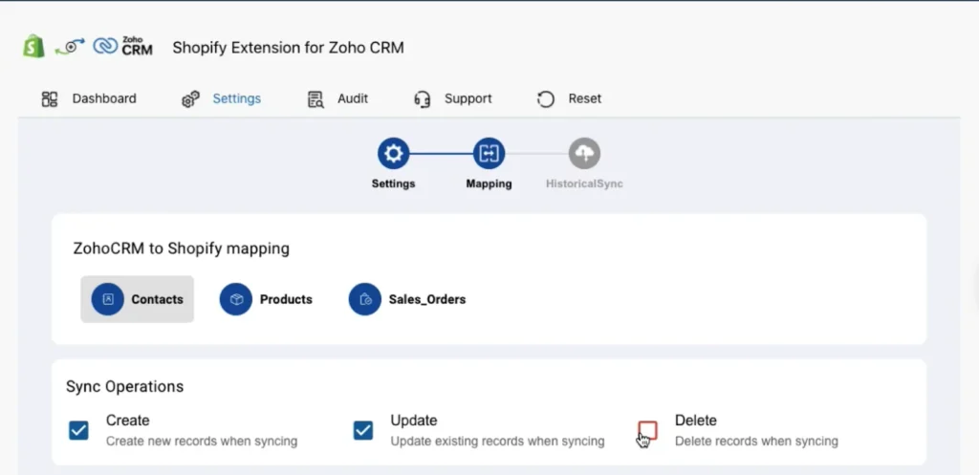Click the Shopify Extension for Zoho CRM title
The height and width of the screenshot is (475, 979).
[288, 48]
